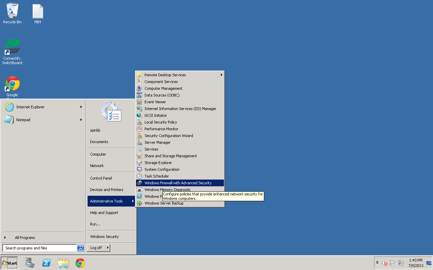
Task: Click the Log off button
Action: pos(96,248)
